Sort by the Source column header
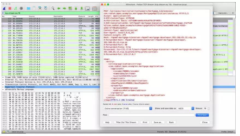This screenshot has width=240, height=136. click(x=32, y=16)
